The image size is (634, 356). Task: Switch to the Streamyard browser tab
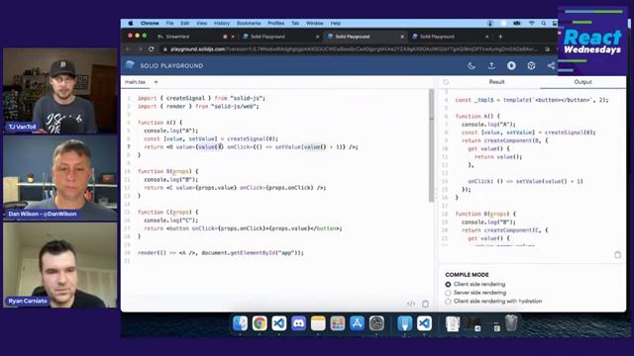coord(178,37)
